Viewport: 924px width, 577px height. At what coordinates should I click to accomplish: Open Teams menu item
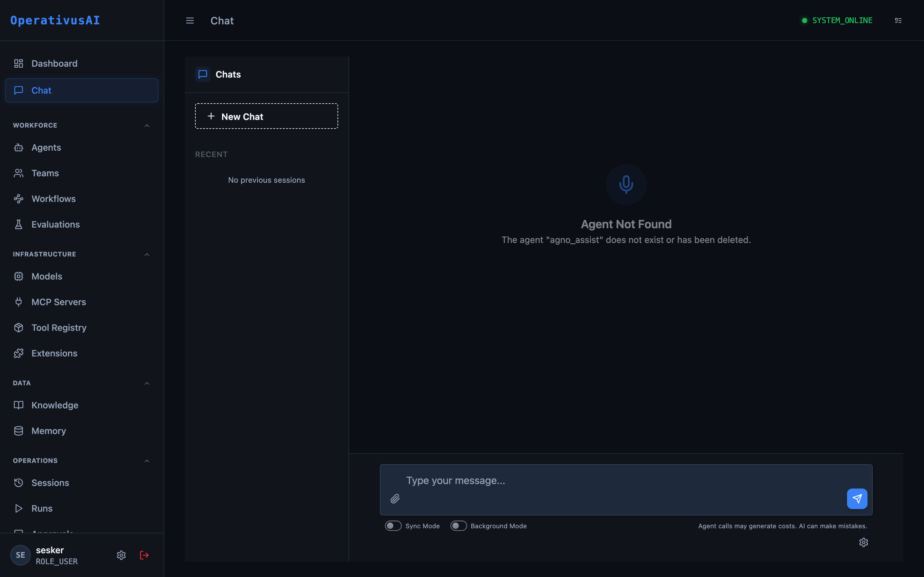[82, 173]
